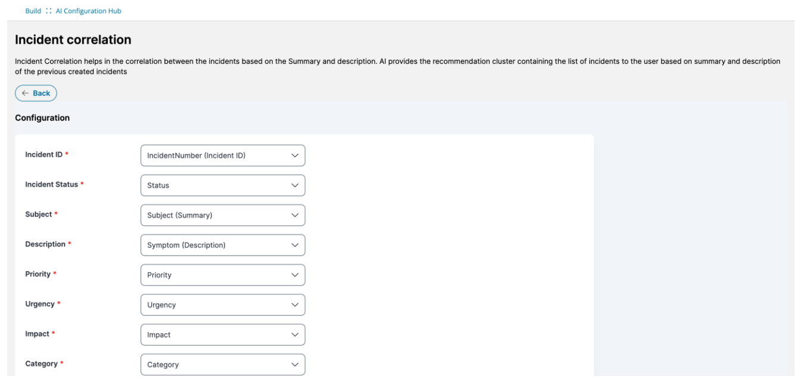Select the Urgency combo box

click(x=214, y=305)
